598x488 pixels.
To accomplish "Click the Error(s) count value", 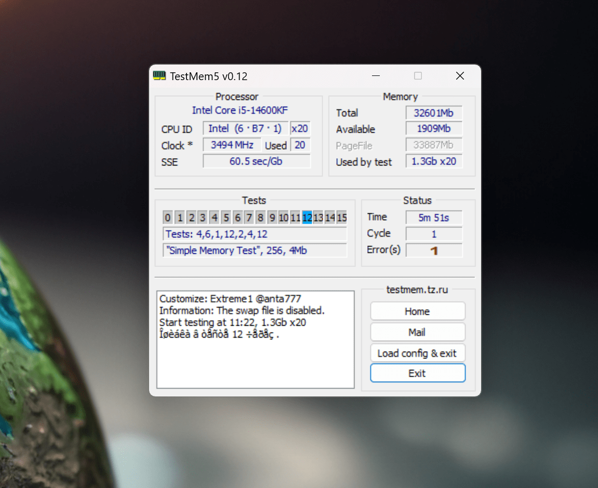I will [x=434, y=250].
